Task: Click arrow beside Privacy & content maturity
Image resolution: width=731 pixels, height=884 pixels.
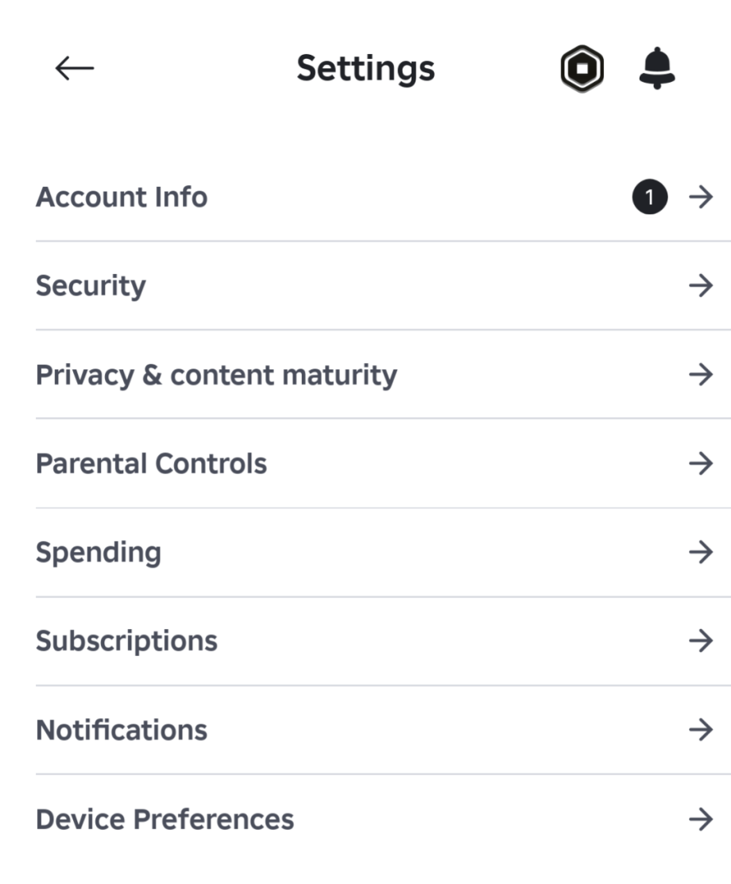Action: point(701,375)
